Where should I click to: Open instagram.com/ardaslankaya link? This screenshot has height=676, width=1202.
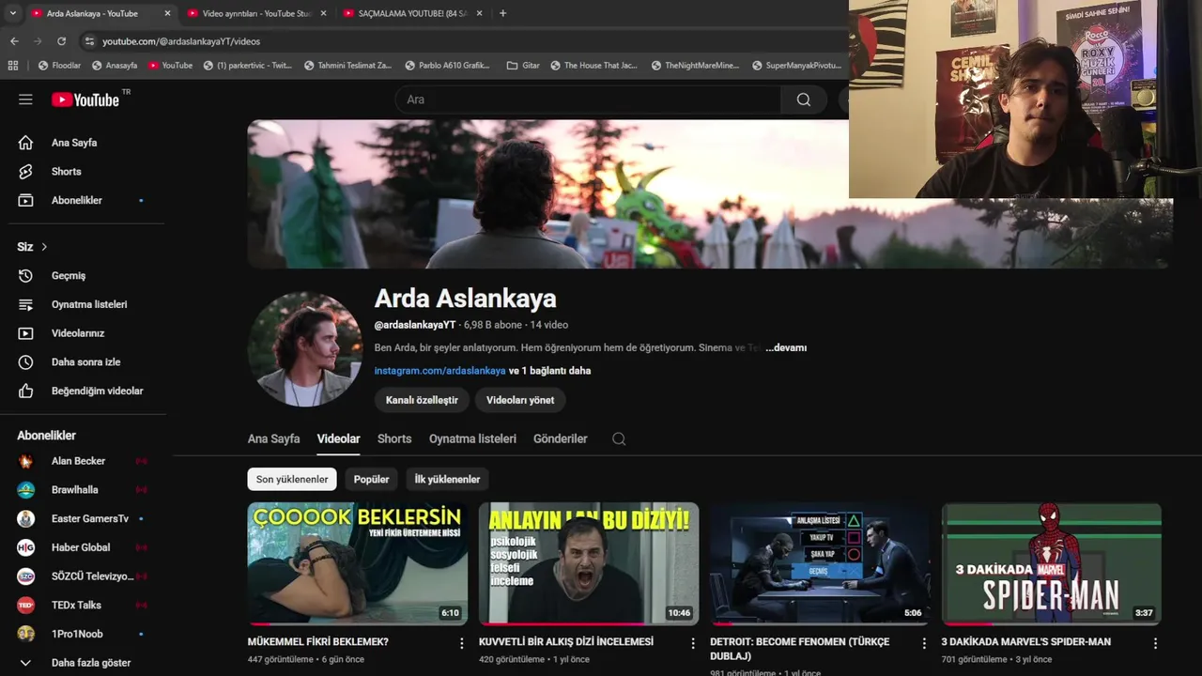[x=439, y=371]
